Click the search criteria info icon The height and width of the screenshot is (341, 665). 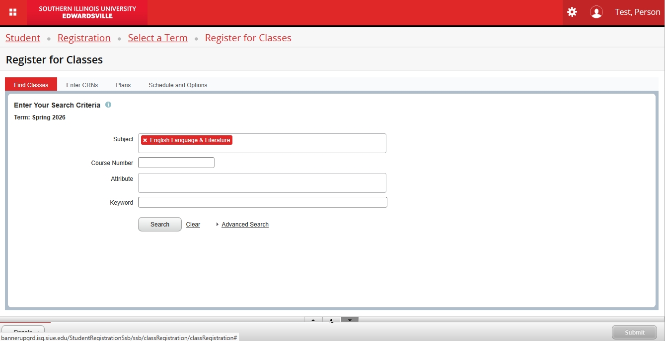coord(108,105)
